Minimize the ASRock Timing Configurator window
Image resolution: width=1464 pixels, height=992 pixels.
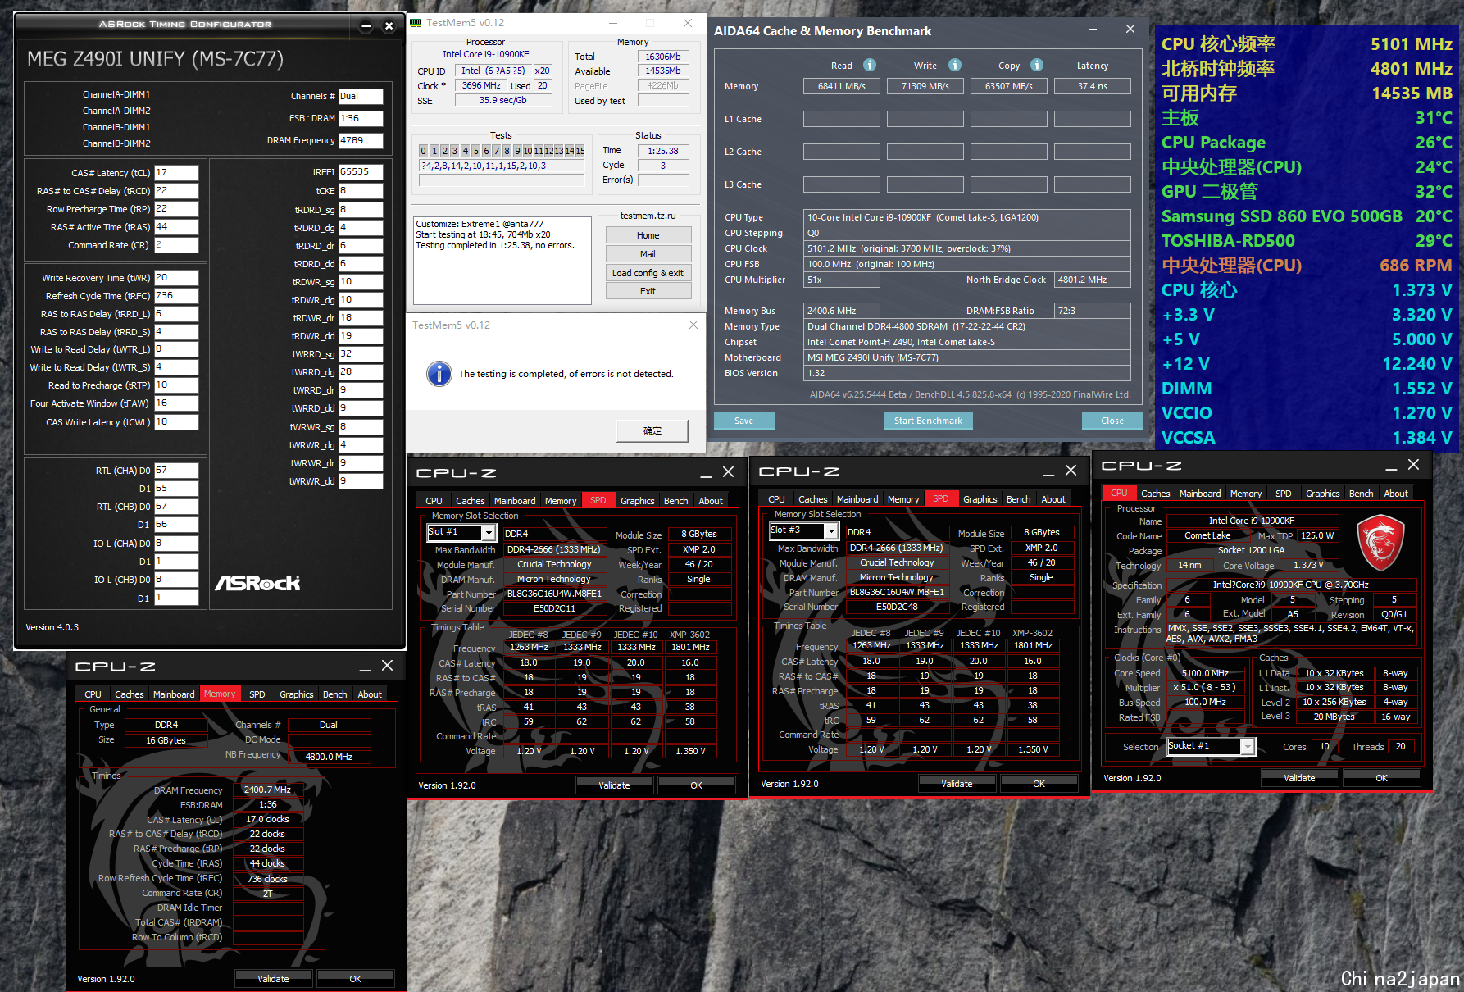366,26
